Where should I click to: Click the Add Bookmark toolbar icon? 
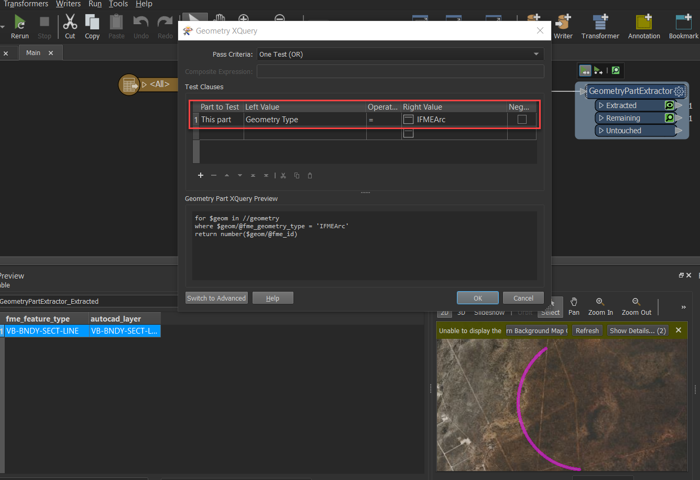[684, 22]
